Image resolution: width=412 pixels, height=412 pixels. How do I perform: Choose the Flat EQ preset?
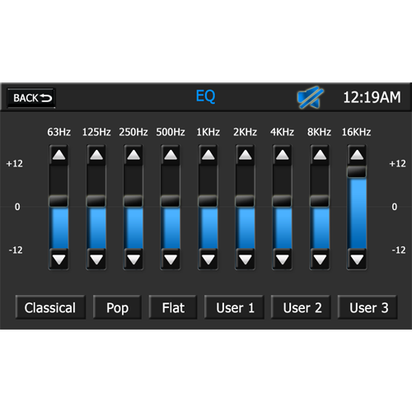click(x=173, y=307)
